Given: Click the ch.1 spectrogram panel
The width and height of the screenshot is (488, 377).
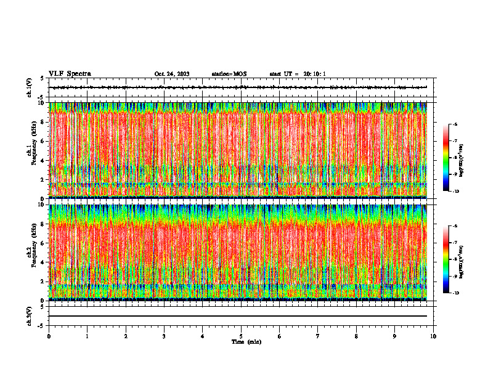Looking at the screenshot, I should click(238, 150).
